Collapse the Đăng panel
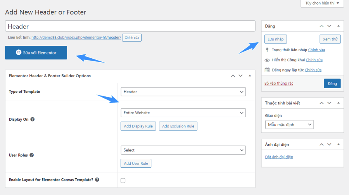 [x=339, y=26]
